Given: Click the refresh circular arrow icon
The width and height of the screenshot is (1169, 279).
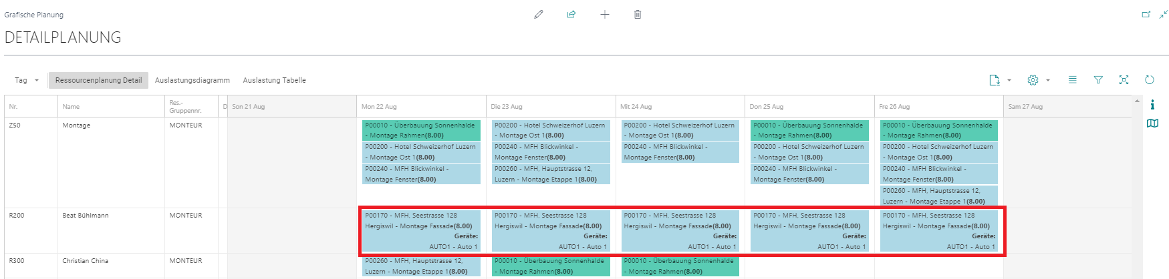Looking at the screenshot, I should point(1149,80).
